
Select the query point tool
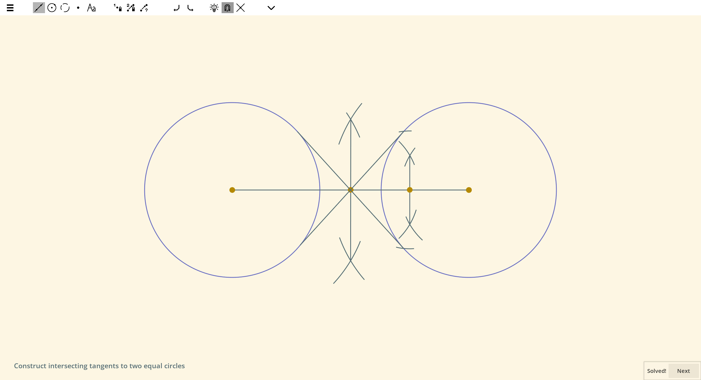click(144, 8)
